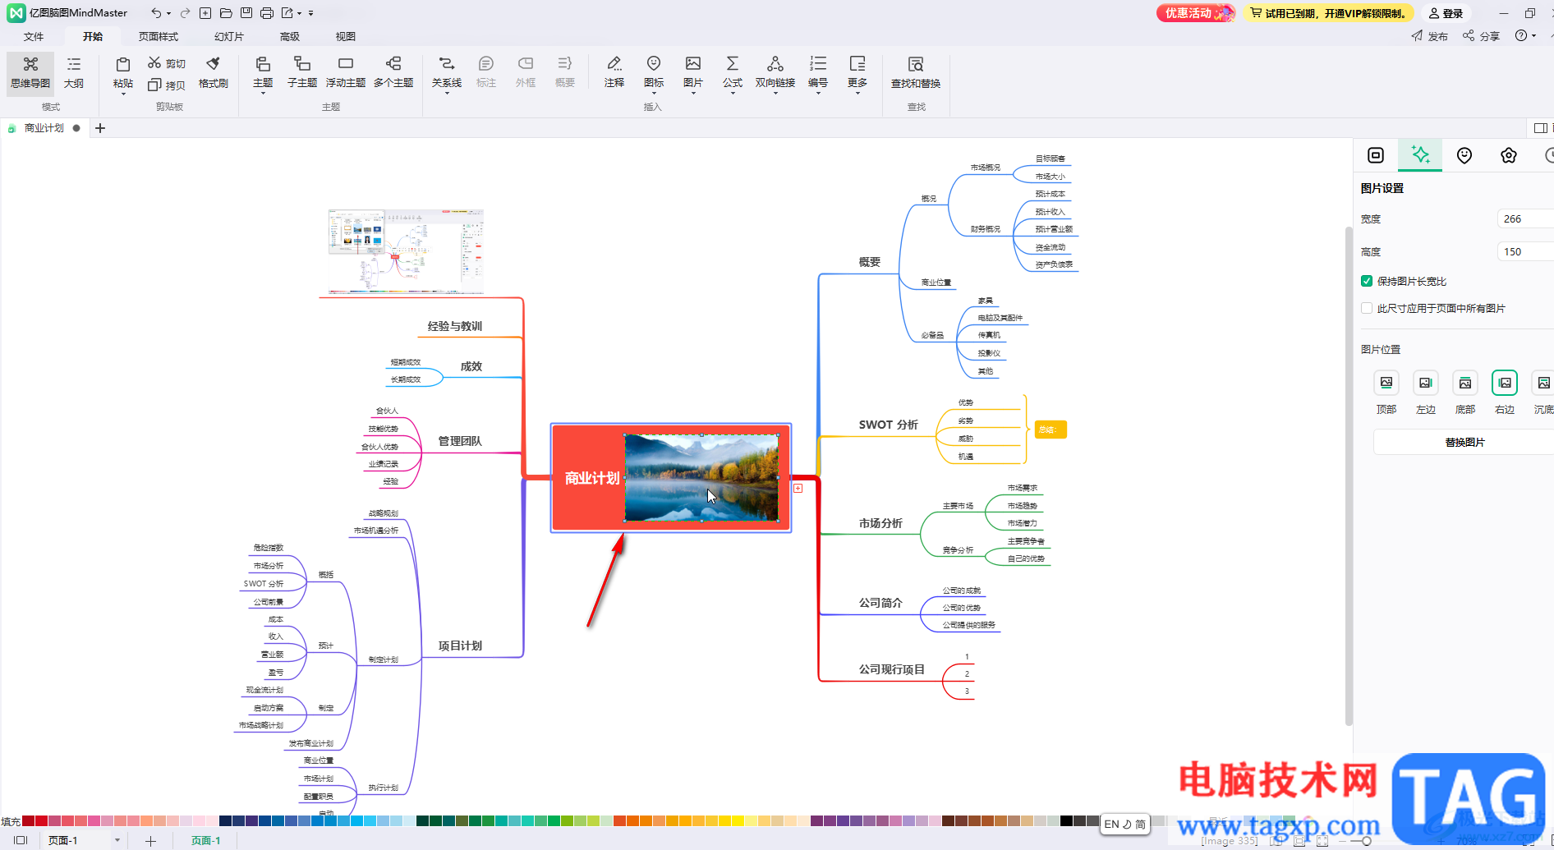
Task: Open the 页面-1 page selector dropdown
Action: pyautogui.click(x=117, y=840)
